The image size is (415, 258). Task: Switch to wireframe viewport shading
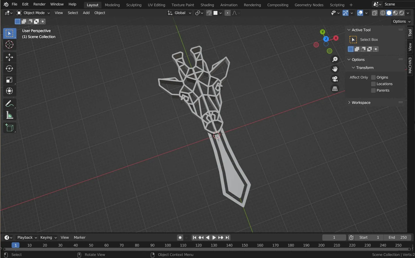pyautogui.click(x=383, y=13)
